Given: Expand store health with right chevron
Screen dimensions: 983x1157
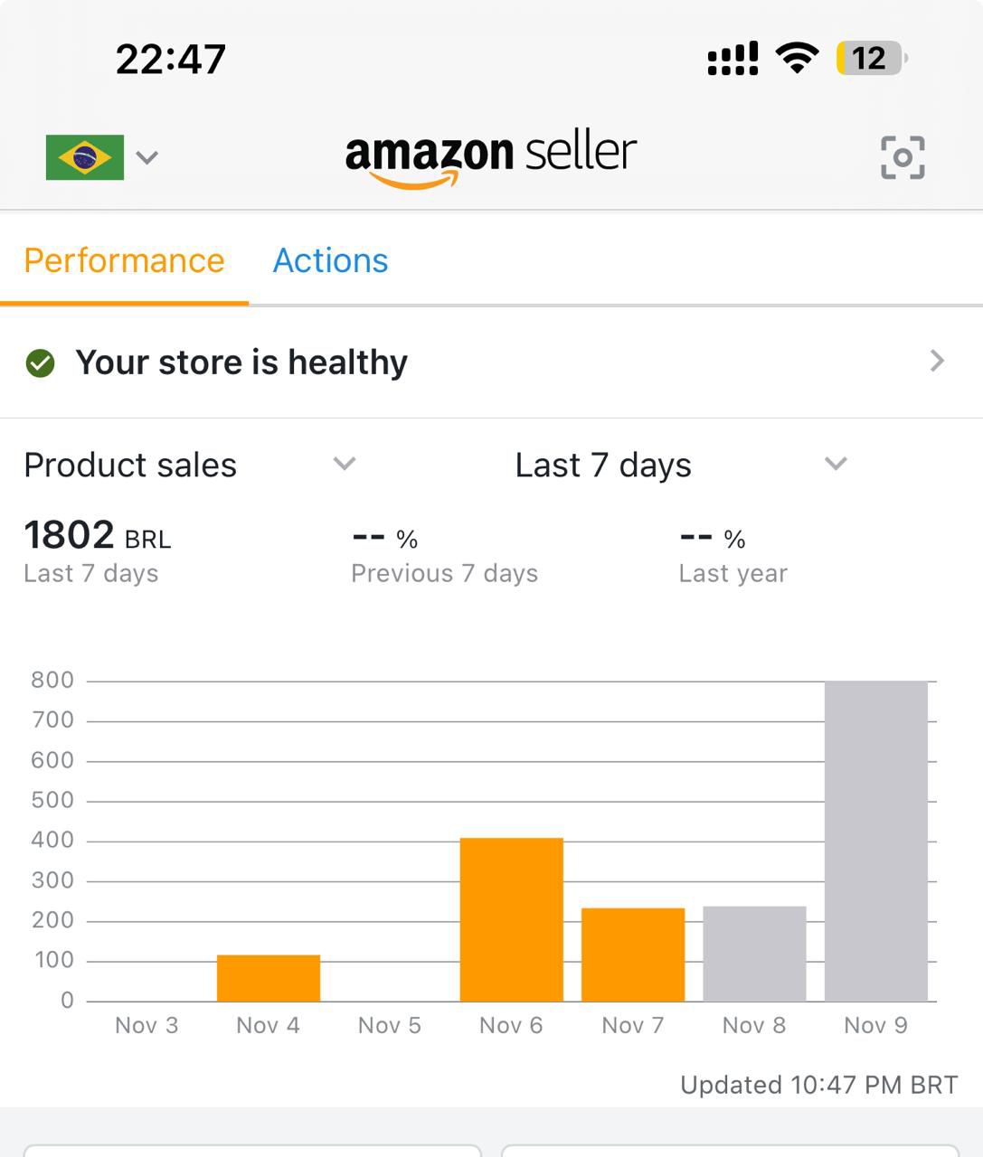Looking at the screenshot, I should pyautogui.click(x=937, y=362).
